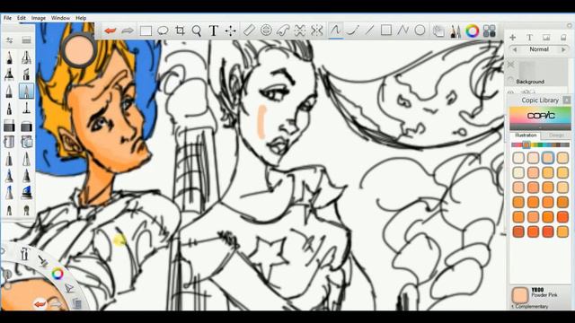Select the Crop tool
The height and width of the screenshot is (323, 575).
coord(180,31)
